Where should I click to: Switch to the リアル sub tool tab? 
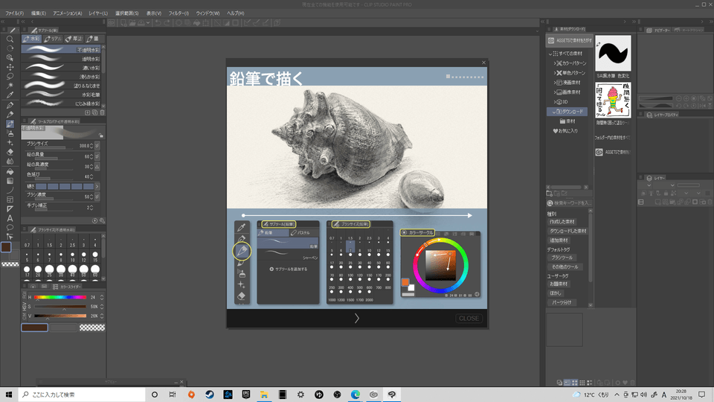tap(53, 39)
